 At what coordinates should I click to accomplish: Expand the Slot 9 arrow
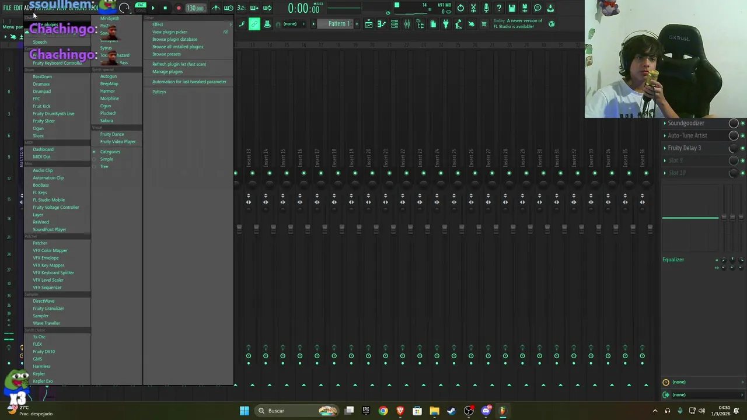(x=665, y=160)
